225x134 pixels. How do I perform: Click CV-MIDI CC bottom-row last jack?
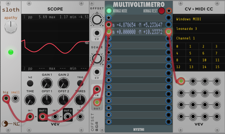click(217, 117)
